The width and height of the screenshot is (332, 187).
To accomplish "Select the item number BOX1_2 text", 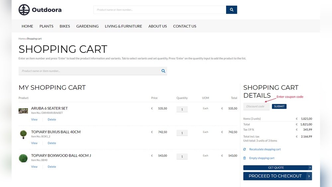I will 46,137.
